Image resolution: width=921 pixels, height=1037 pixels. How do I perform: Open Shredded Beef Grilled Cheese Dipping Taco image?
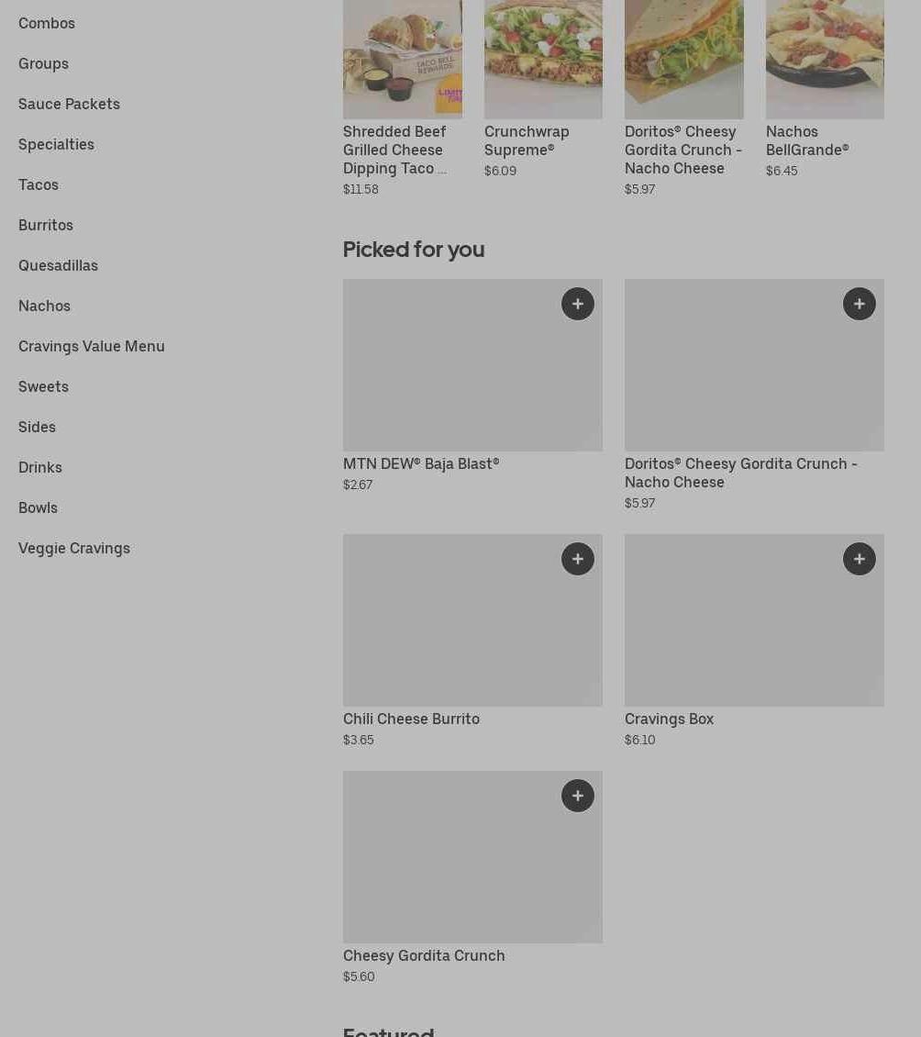click(403, 60)
